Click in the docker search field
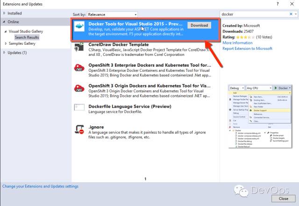Viewport: 299px width, 206px height. [x=255, y=14]
